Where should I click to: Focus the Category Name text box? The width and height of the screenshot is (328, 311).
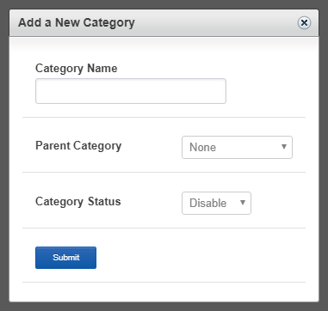(x=131, y=91)
